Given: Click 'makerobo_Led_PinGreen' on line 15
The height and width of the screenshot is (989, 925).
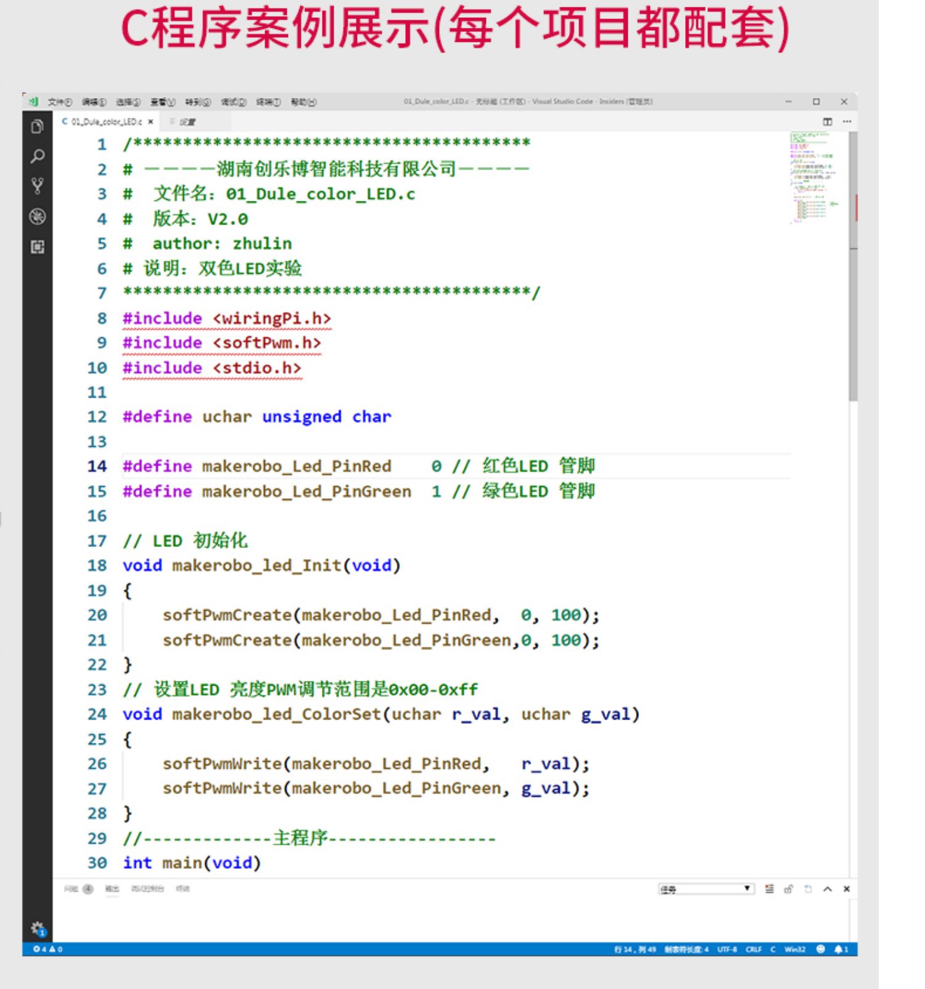Looking at the screenshot, I should (x=306, y=491).
